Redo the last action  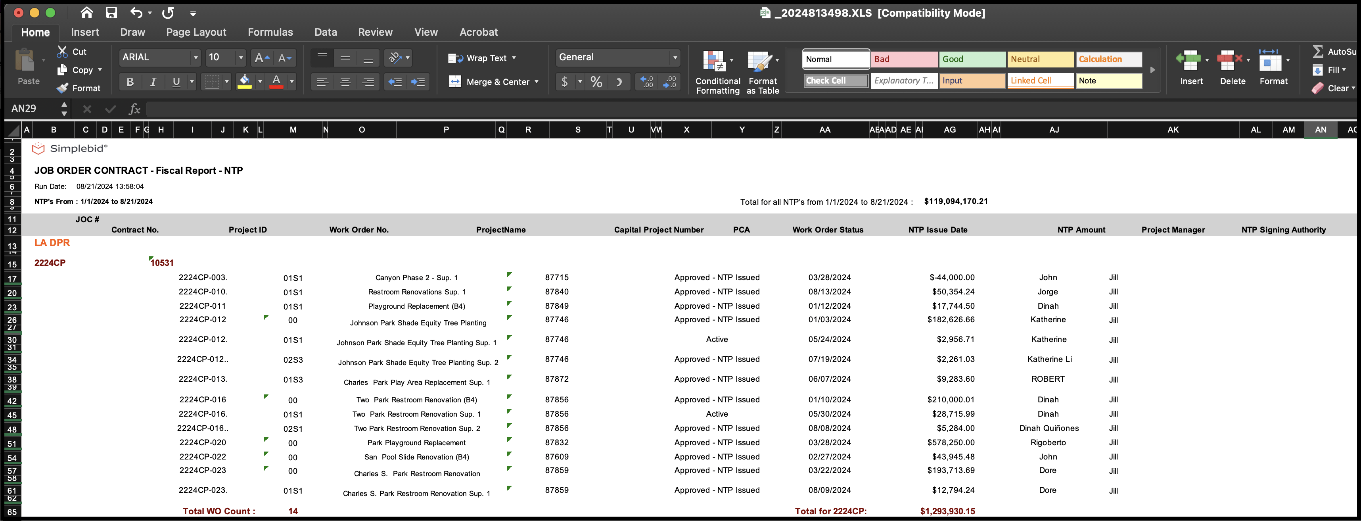(168, 13)
